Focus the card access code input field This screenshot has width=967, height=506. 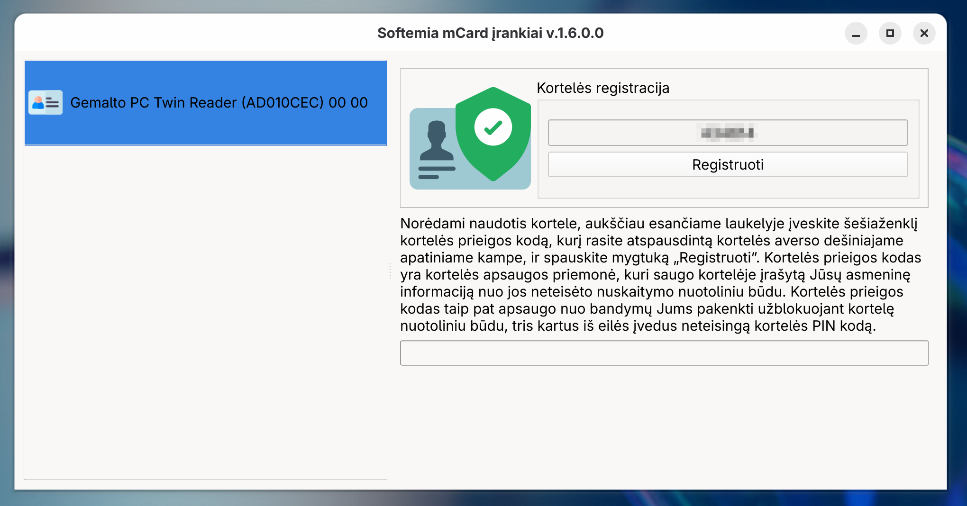727,133
